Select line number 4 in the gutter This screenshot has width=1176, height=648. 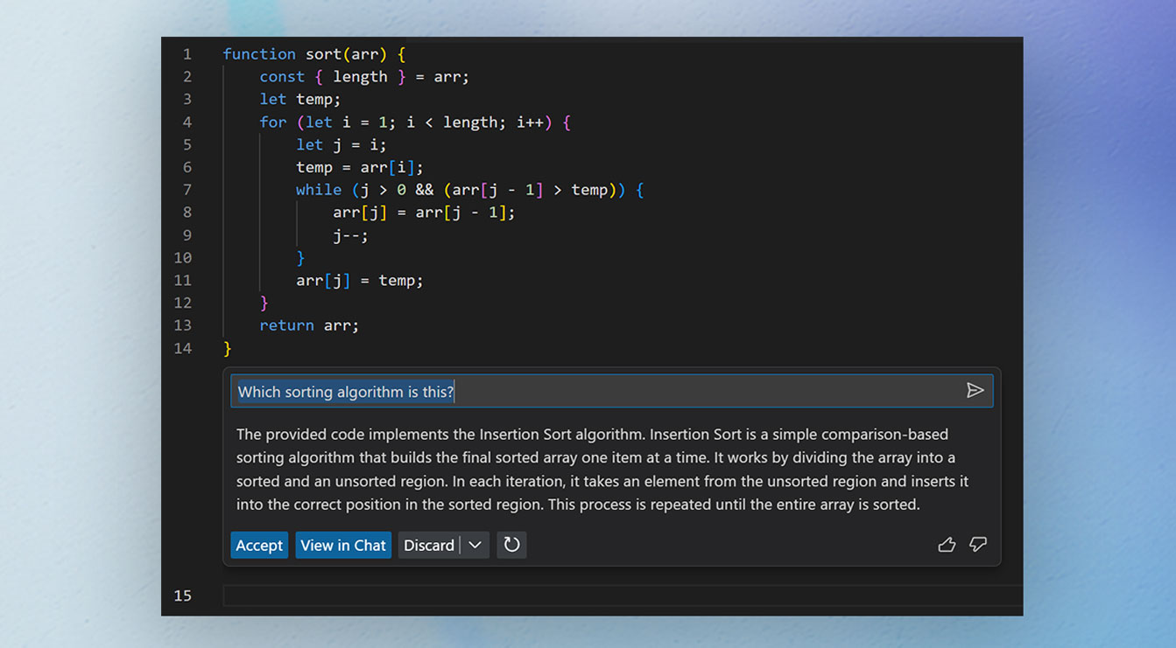187,122
